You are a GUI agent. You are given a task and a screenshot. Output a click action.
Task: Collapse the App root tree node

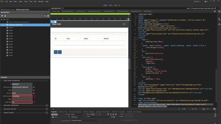pyautogui.click(x=2, y=19)
